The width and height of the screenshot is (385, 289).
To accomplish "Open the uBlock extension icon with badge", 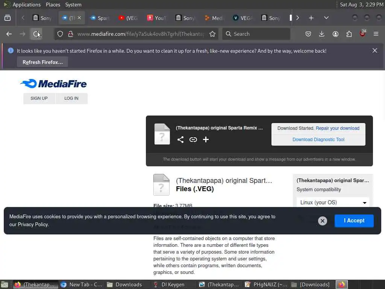I will 363,33.
